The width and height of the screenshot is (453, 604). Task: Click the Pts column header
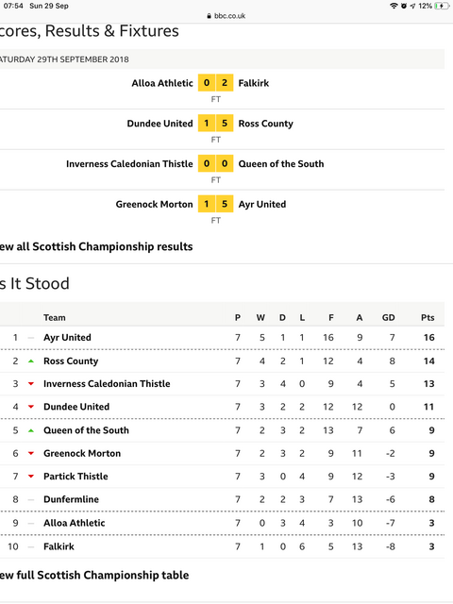coord(428,318)
